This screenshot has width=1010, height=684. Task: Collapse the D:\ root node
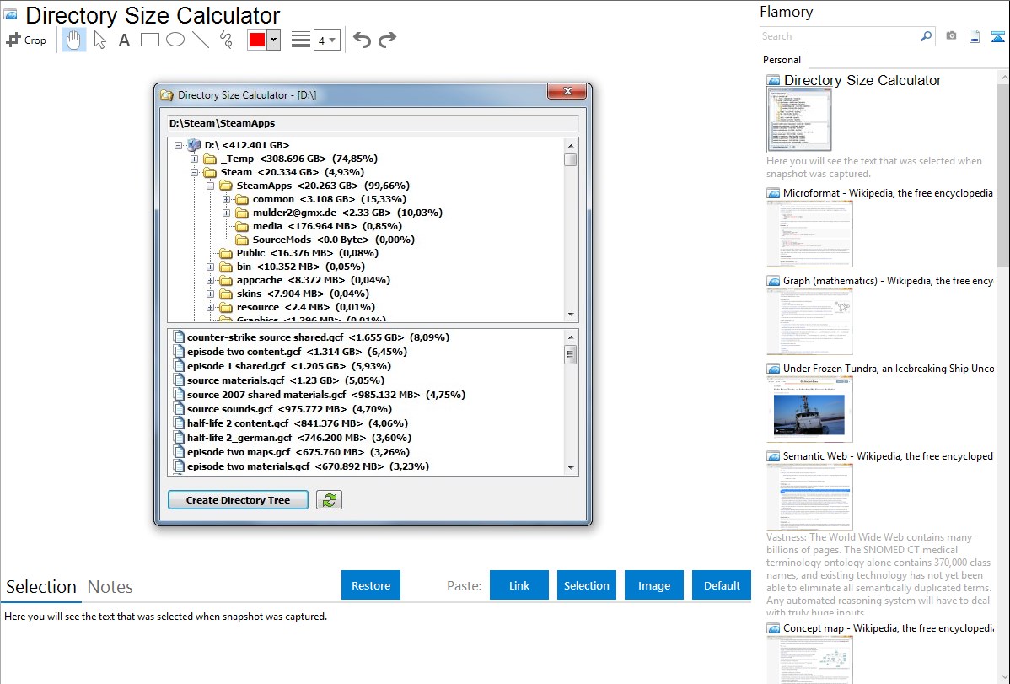[179, 146]
